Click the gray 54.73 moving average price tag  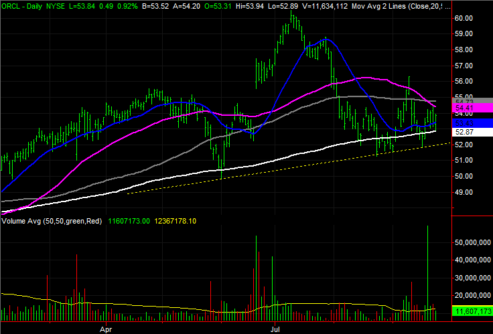click(472, 101)
